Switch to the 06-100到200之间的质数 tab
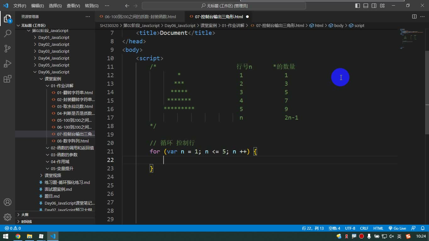 (x=140, y=17)
